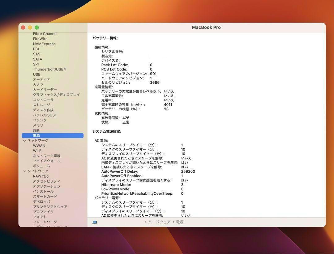Viewport: 334px width, 254px height.
Task: Open the NVMExpress sidebar entry
Action: pyautogui.click(x=44, y=44)
